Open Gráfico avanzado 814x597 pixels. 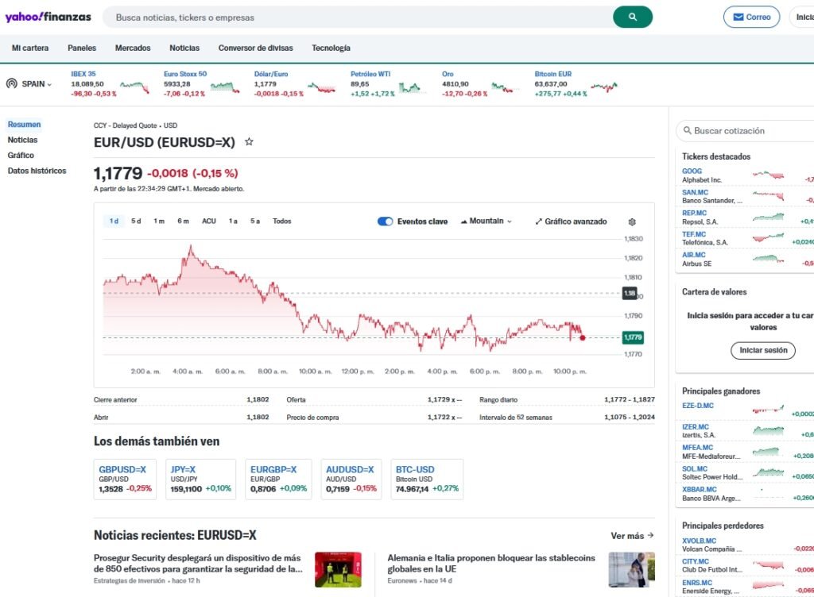click(x=571, y=221)
